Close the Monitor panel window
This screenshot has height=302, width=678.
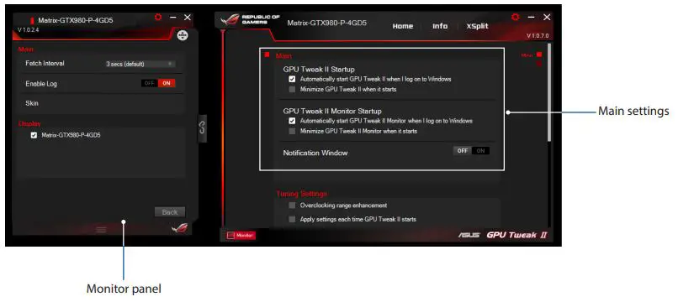[188, 18]
